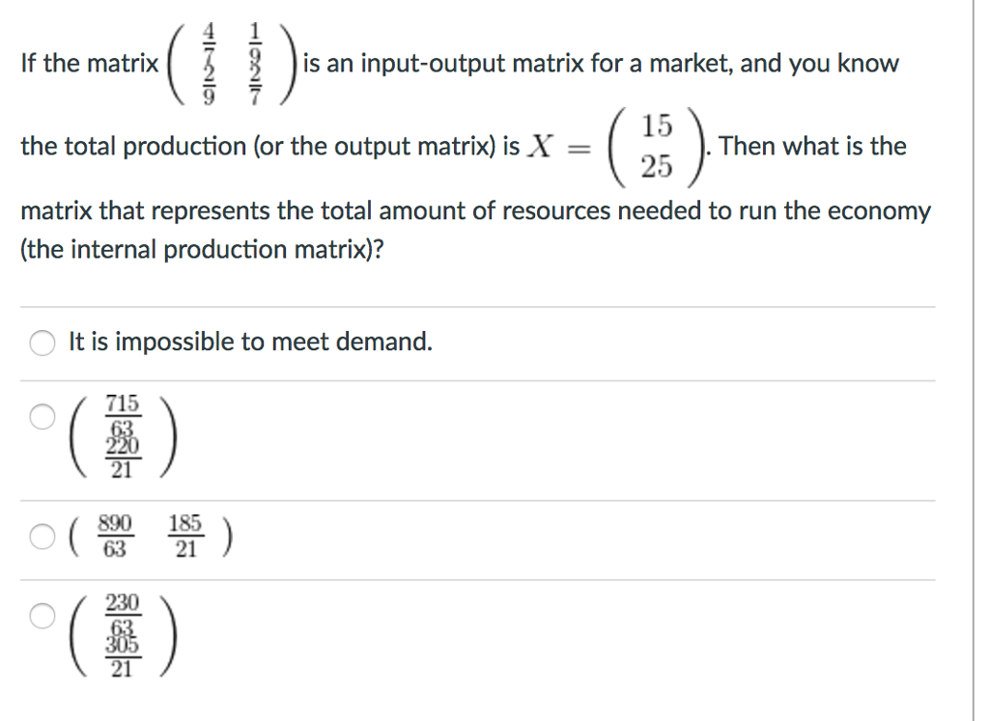Select the radio button beside the 230/63, 305/21 column vector

[42, 616]
